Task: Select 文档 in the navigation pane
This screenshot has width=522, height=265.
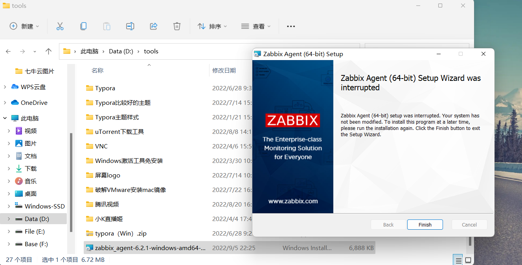Action: click(31, 156)
